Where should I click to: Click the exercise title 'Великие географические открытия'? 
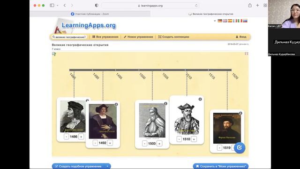tap(80, 45)
